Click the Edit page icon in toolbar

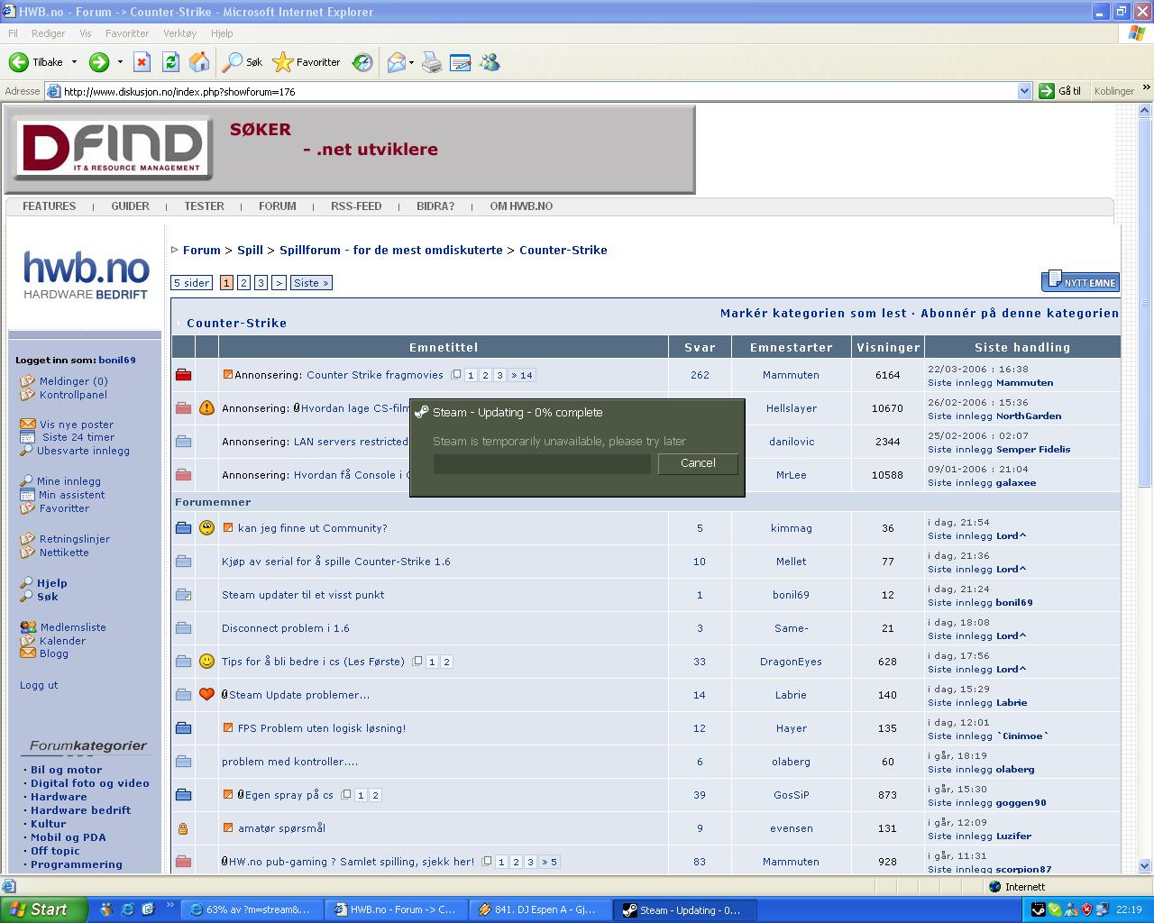click(460, 62)
